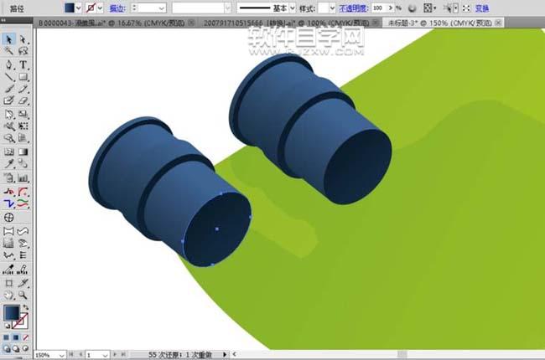Viewport: 545px width, 360px height.
Task: Open the status bar arrow menu
Action: [225, 354]
